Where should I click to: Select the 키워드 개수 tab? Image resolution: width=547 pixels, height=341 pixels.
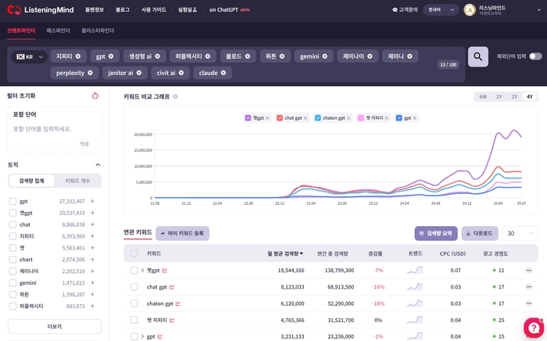point(77,181)
